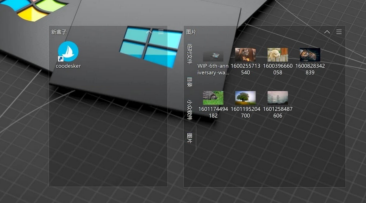Collapse the 图片 box with chevron
The width and height of the screenshot is (366, 203).
327,32
